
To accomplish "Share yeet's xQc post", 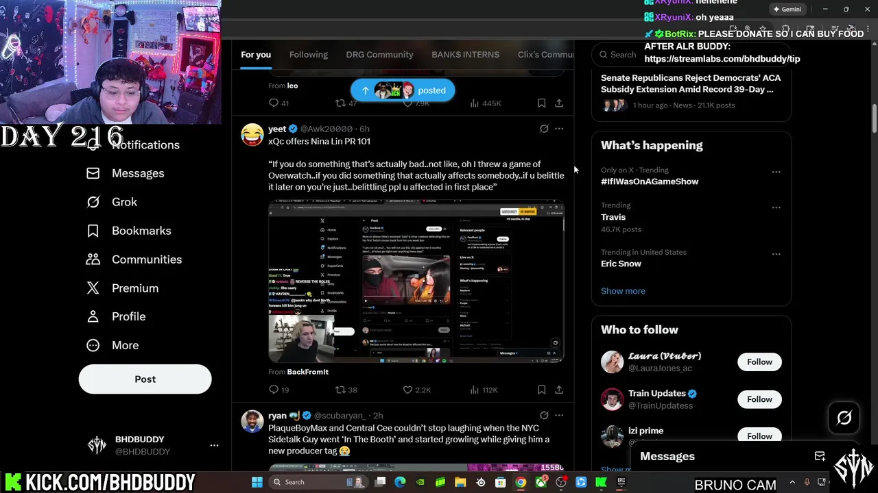I will point(559,390).
